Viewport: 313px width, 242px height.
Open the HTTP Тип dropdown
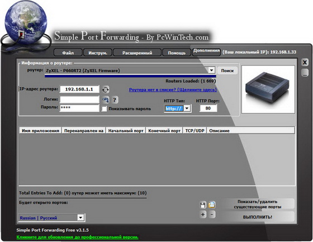(187, 108)
